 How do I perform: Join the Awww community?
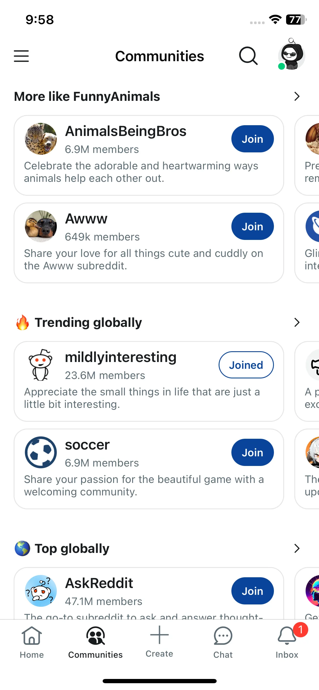(252, 226)
